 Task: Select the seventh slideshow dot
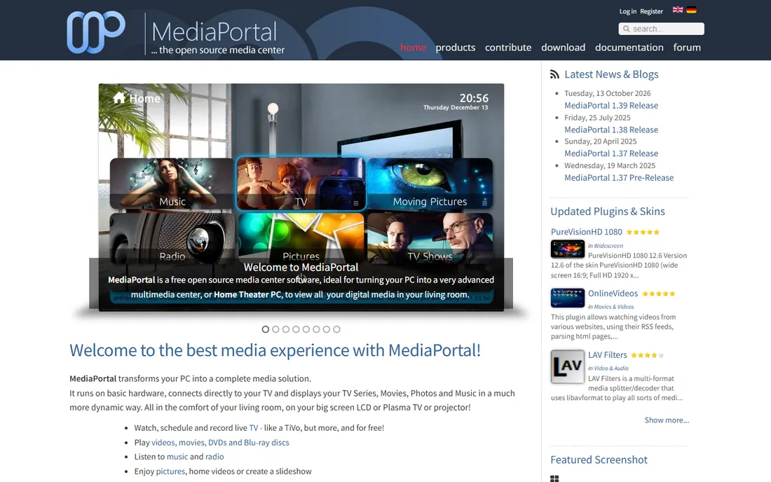click(x=327, y=329)
